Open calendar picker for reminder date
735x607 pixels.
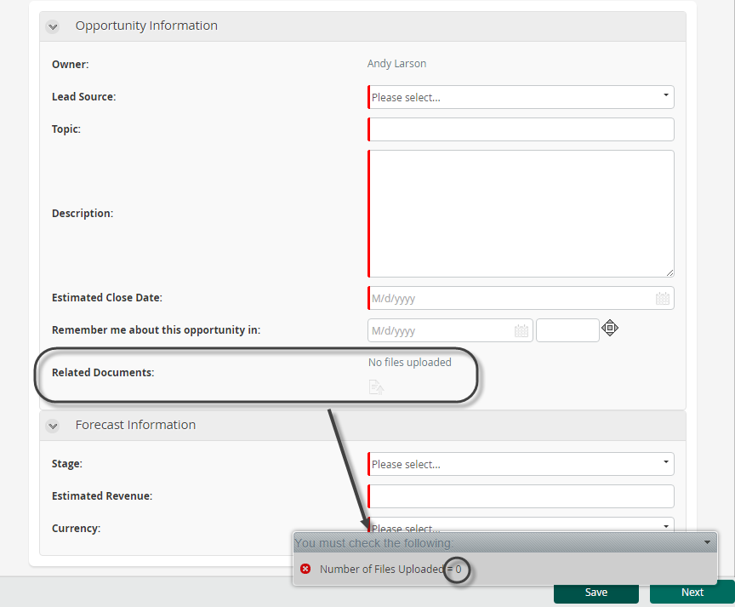pyautogui.click(x=521, y=330)
